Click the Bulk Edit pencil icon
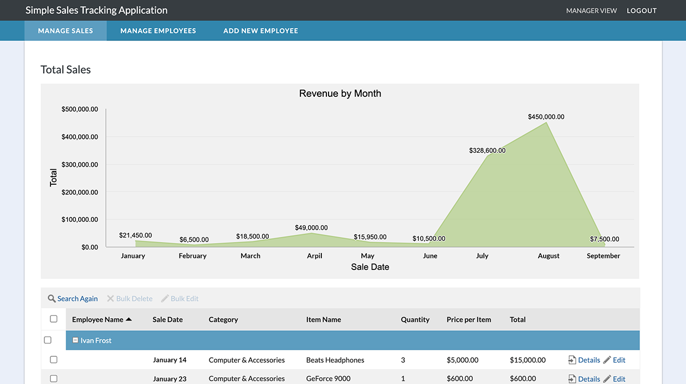This screenshot has width=686, height=384. coord(165,299)
